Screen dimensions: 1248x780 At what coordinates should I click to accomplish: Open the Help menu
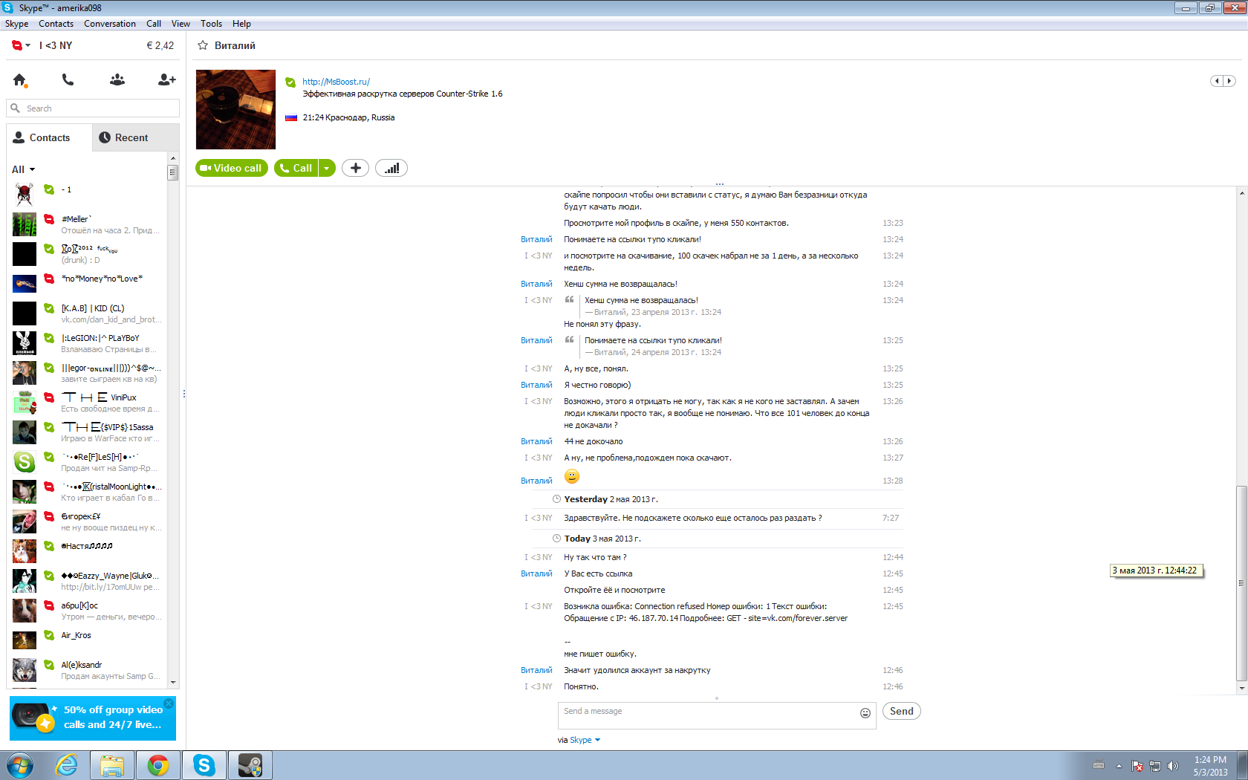(x=241, y=24)
